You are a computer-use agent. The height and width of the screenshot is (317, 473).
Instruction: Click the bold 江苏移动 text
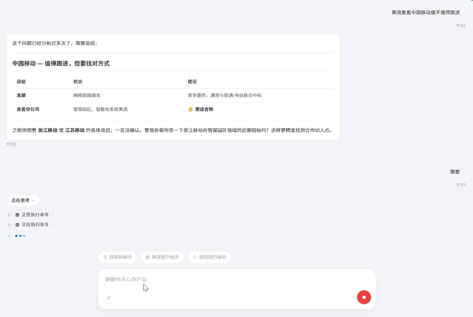tap(75, 130)
